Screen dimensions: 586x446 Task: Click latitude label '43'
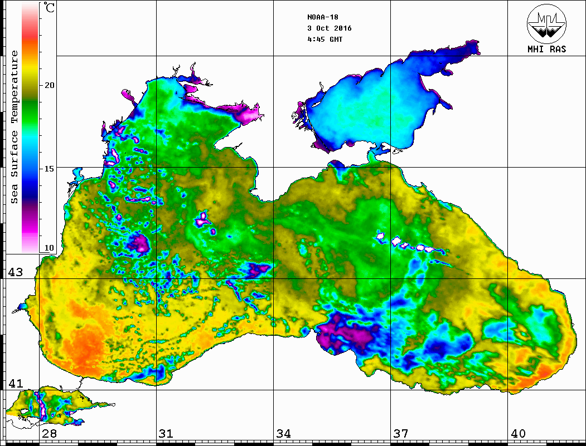pyautogui.click(x=16, y=272)
